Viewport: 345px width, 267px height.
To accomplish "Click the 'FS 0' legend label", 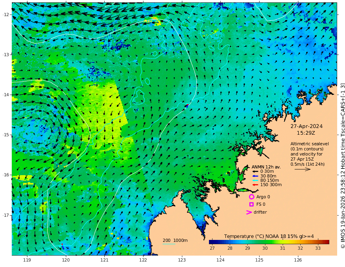I will coord(261,205).
